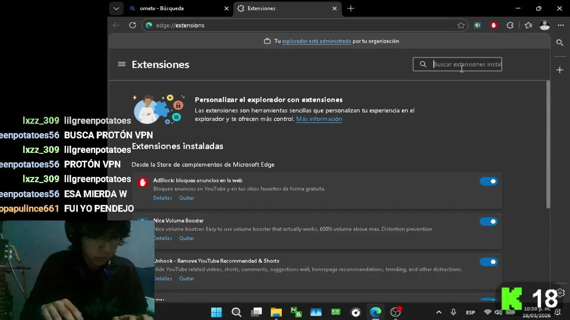Screen dimensions: 570x320
Task: Open Task View on the taskbar
Action: click(256, 312)
